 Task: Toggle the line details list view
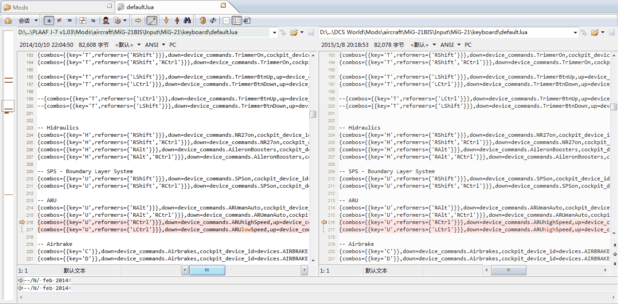tap(237, 20)
